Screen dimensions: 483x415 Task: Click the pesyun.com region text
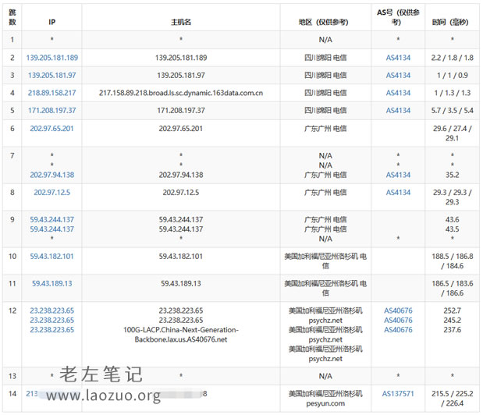point(325,404)
